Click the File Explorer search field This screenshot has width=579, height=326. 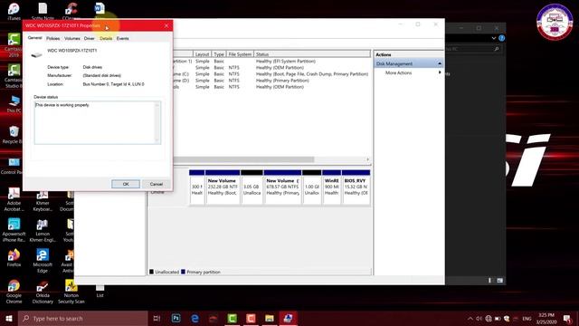click(473, 49)
